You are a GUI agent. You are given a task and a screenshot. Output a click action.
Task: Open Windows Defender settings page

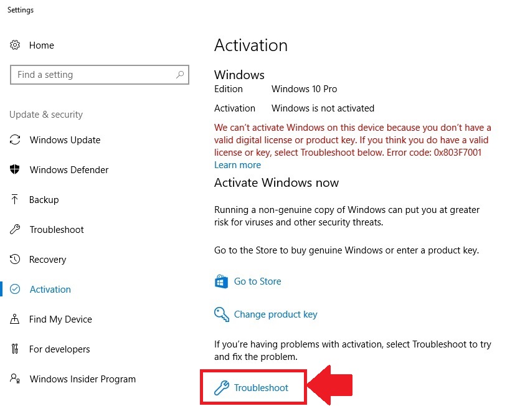pos(69,170)
